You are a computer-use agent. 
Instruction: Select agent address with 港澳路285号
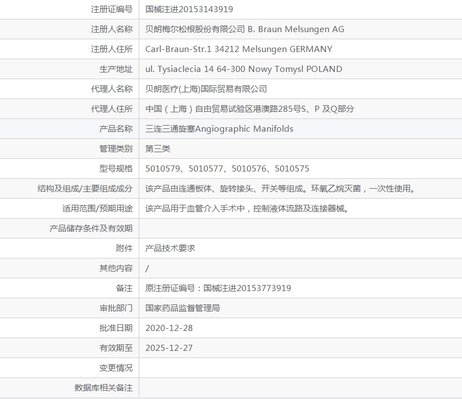(x=250, y=108)
